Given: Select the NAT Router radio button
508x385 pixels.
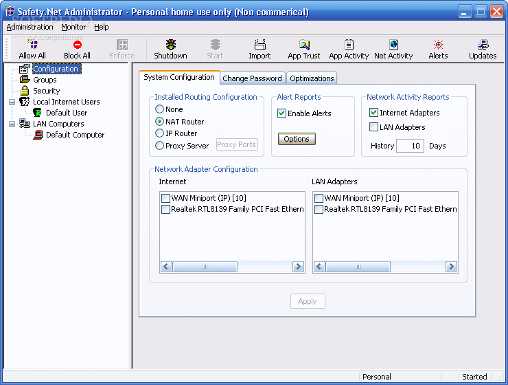Looking at the screenshot, I should point(159,122).
